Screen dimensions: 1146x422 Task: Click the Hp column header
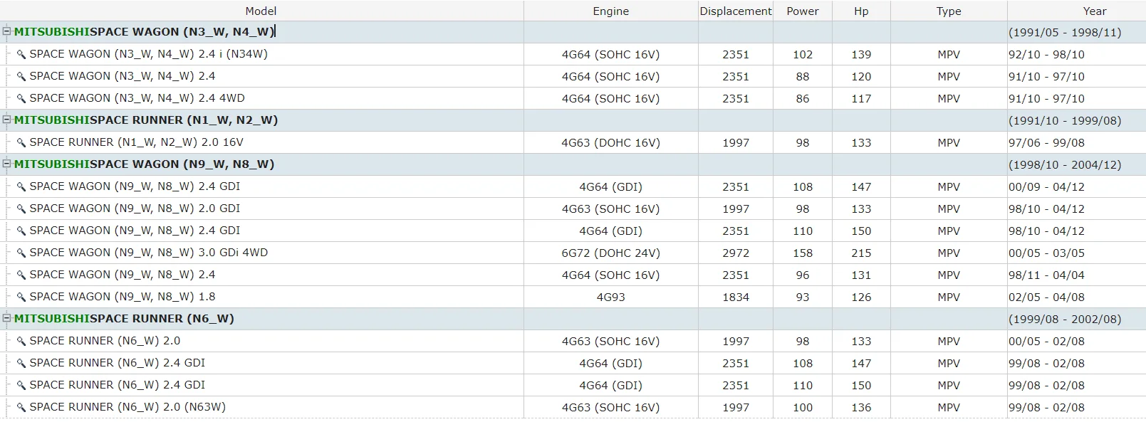(861, 11)
